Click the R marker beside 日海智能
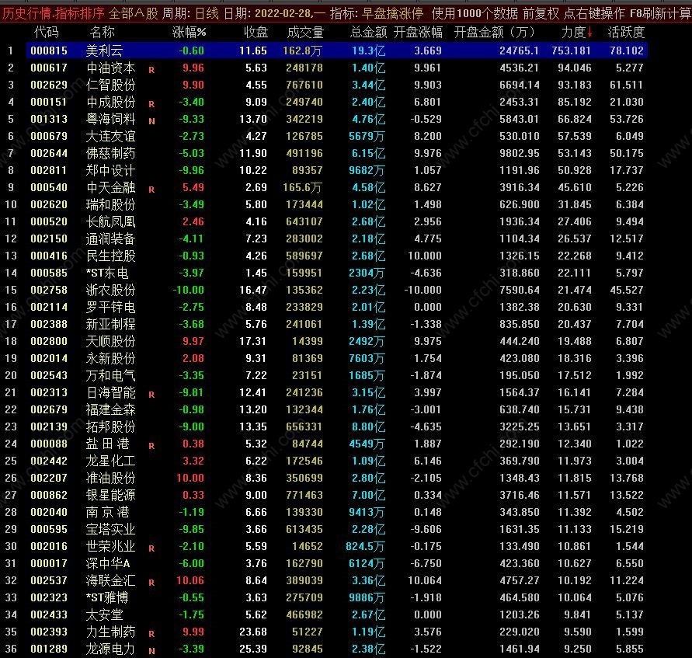692x658 pixels. pyautogui.click(x=151, y=395)
